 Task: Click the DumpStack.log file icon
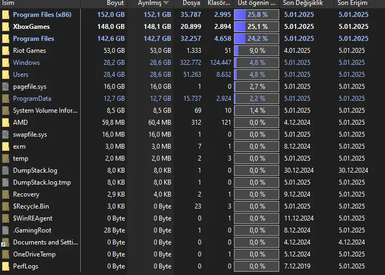(5, 170)
